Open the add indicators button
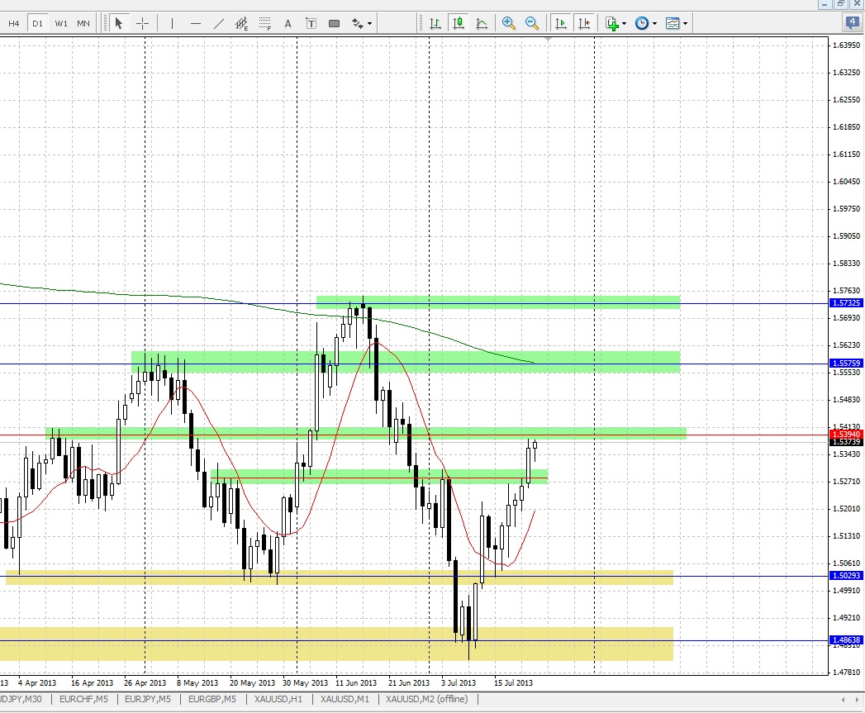Viewport: 865px width, 713px height. coord(612,23)
